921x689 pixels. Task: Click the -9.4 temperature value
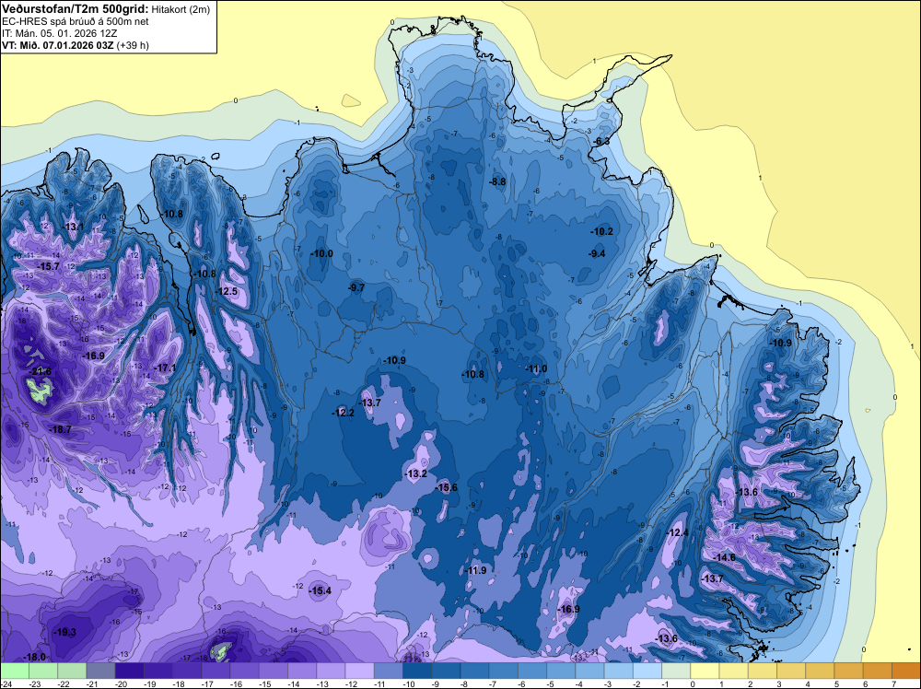[597, 253]
